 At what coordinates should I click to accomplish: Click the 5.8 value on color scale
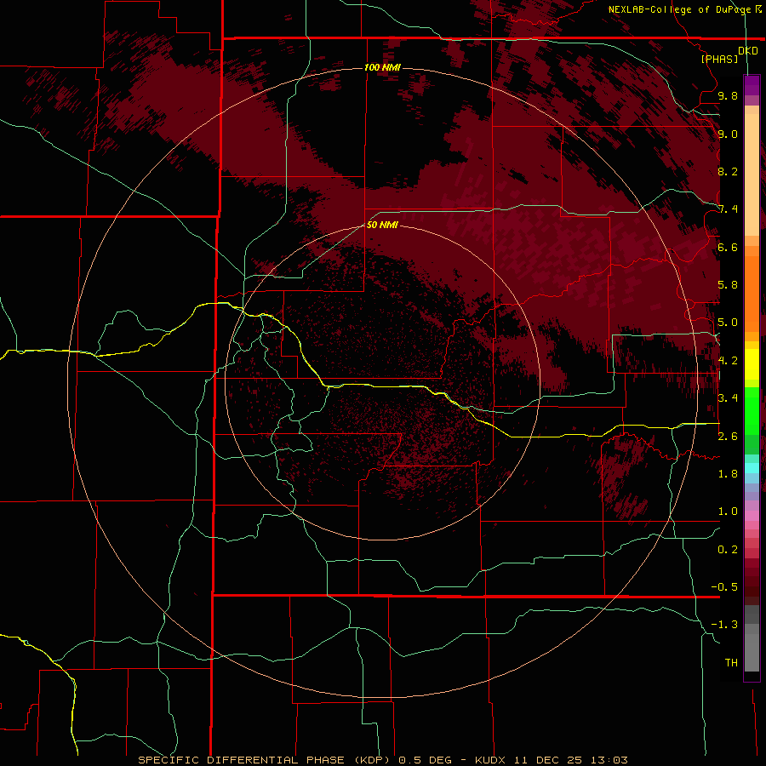[x=728, y=284]
